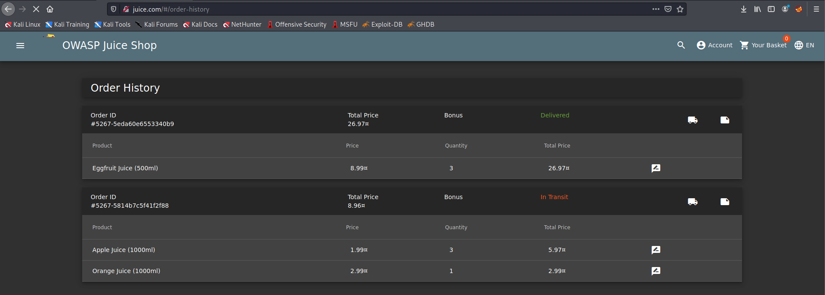
Task: Open page actions three-dot menu
Action: tap(656, 9)
